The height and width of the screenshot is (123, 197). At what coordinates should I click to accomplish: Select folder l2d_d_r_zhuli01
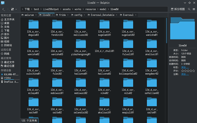click(x=104, y=46)
